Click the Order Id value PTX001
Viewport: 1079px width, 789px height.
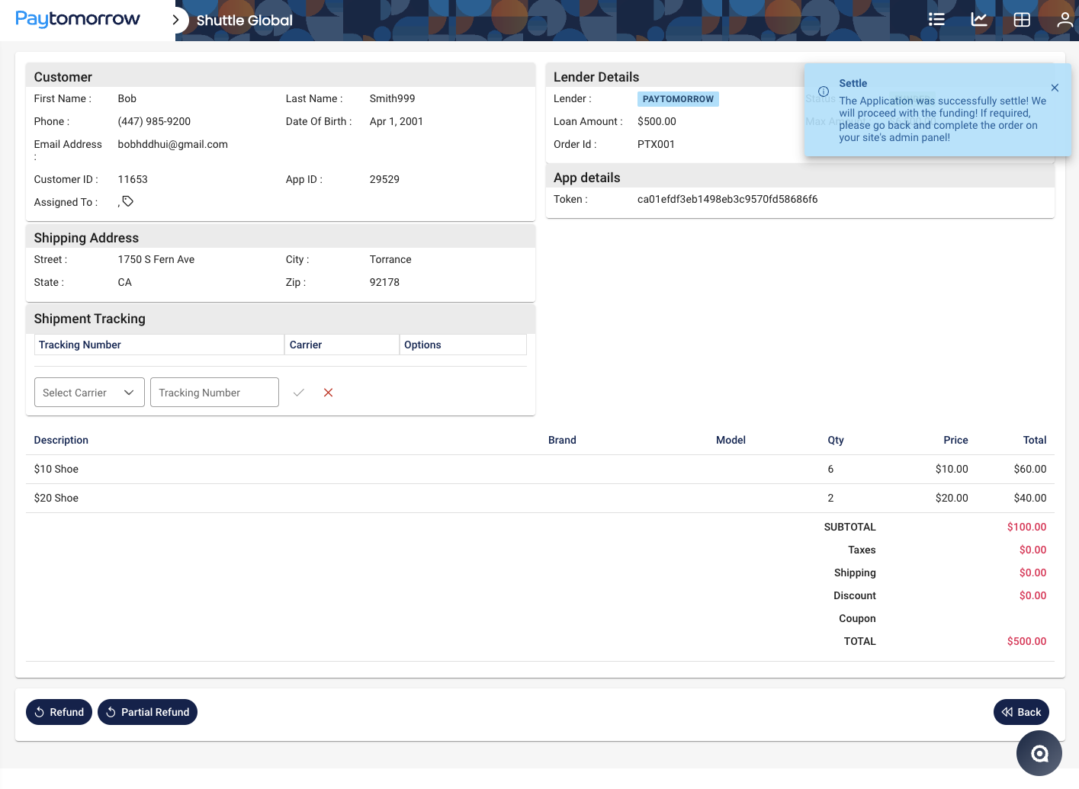[656, 144]
